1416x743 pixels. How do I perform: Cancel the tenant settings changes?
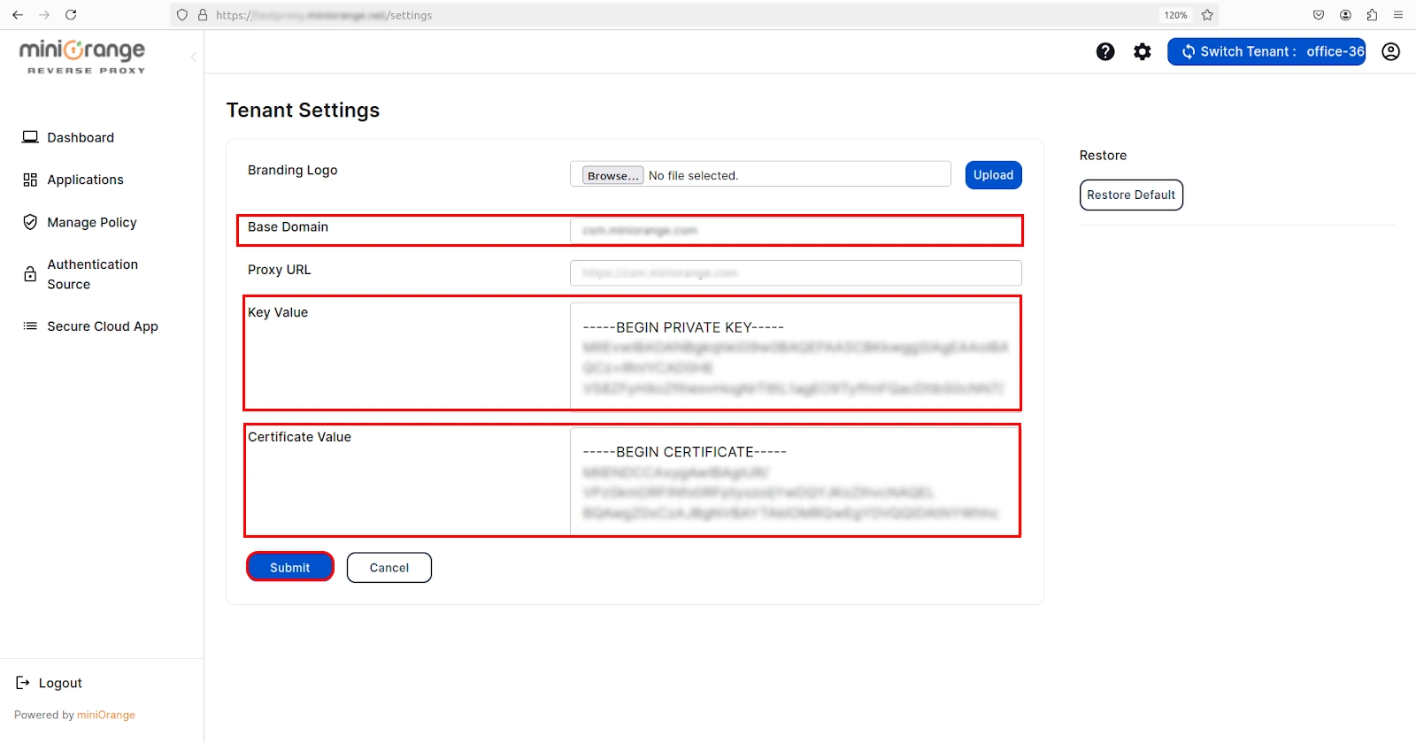(389, 567)
